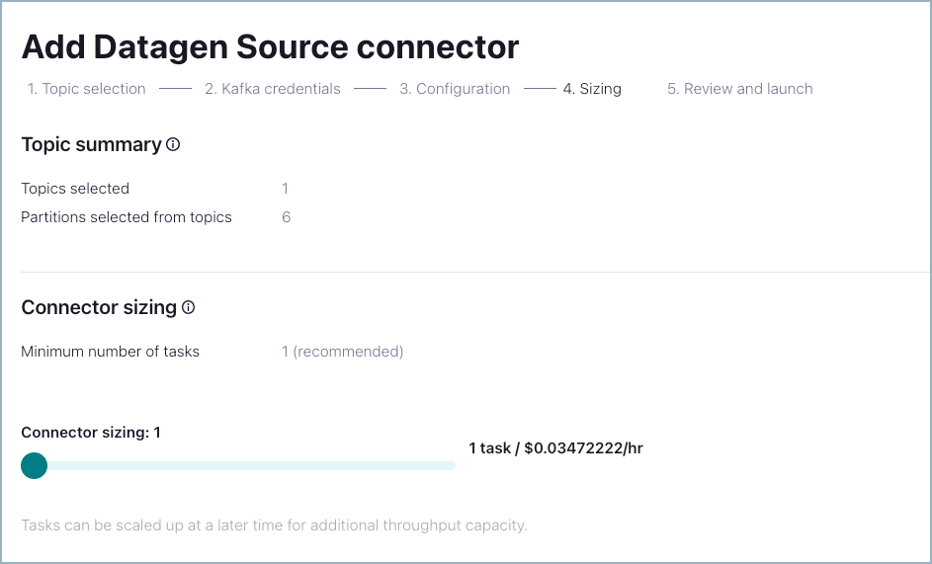Click the teal slider handle
932x564 pixels.
pyautogui.click(x=35, y=465)
